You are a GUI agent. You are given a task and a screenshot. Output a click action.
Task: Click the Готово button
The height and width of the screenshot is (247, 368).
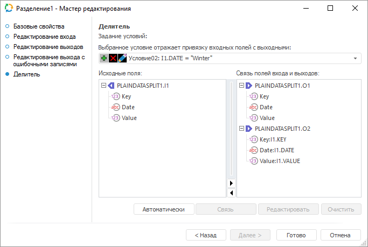point(296,235)
